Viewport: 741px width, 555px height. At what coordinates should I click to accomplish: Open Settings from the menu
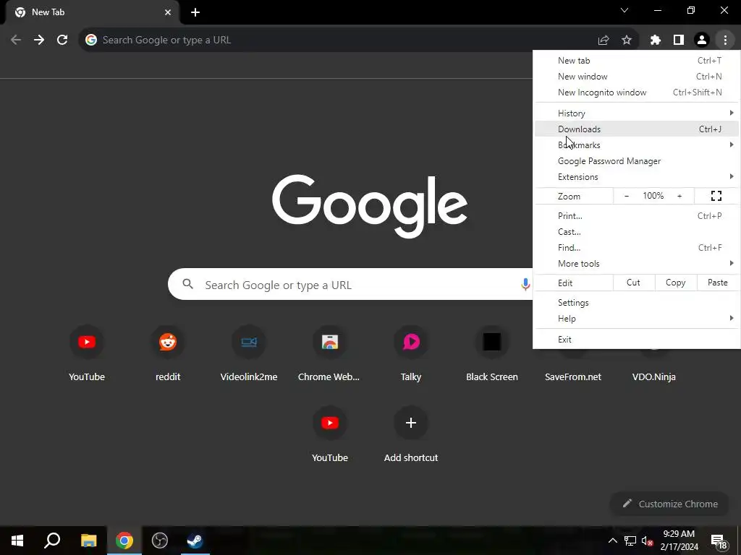637,303
